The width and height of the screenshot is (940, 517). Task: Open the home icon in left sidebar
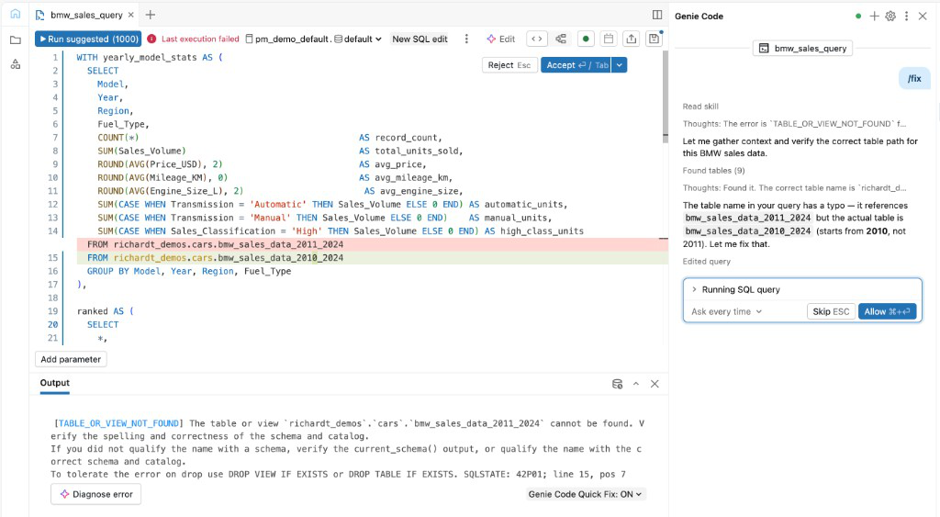pos(15,15)
